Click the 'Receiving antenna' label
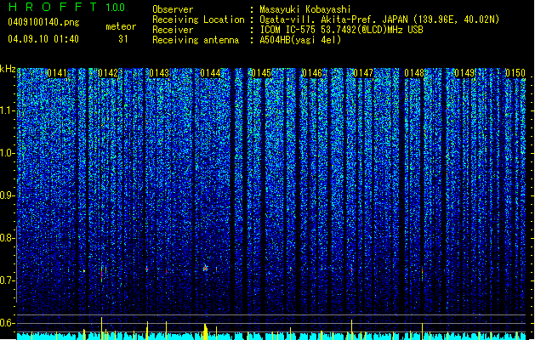 click(x=196, y=40)
